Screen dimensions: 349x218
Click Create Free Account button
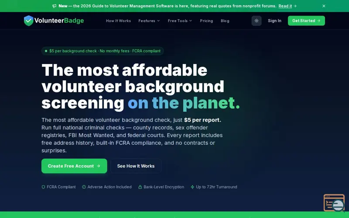[74, 166]
